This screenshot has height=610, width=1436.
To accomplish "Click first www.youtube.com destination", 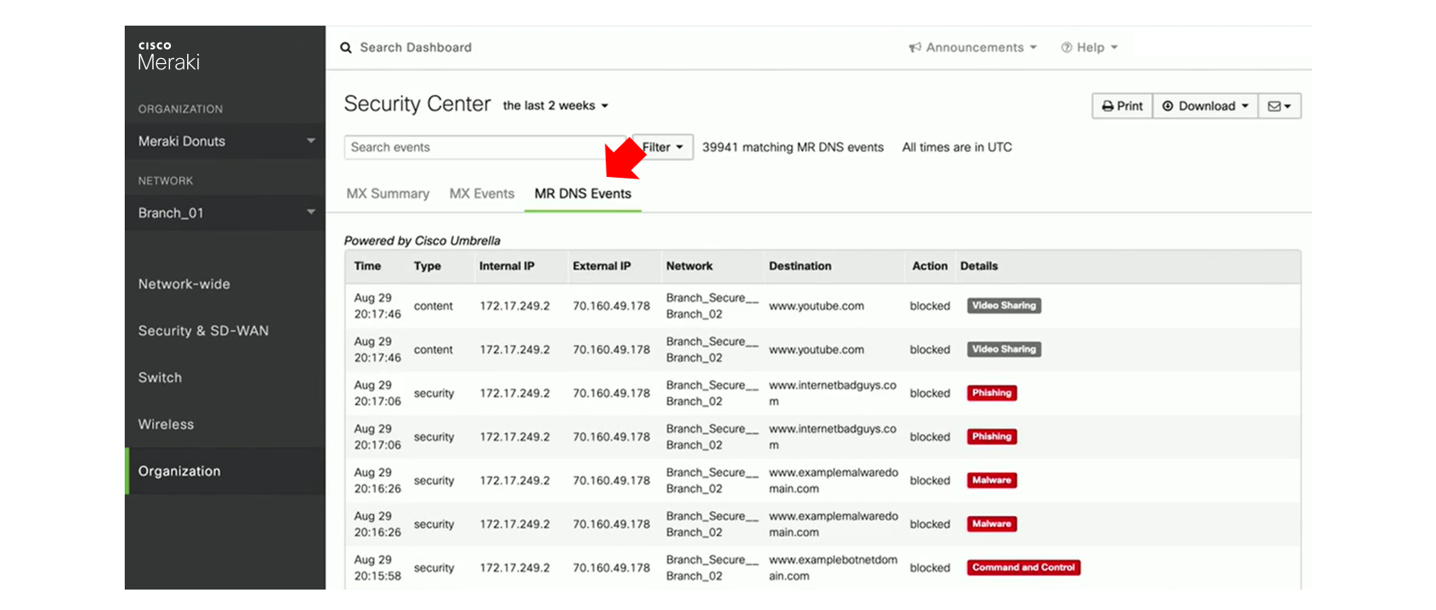I will coord(816,306).
